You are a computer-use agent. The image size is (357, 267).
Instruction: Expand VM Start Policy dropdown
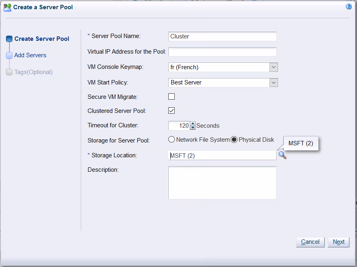(x=273, y=82)
